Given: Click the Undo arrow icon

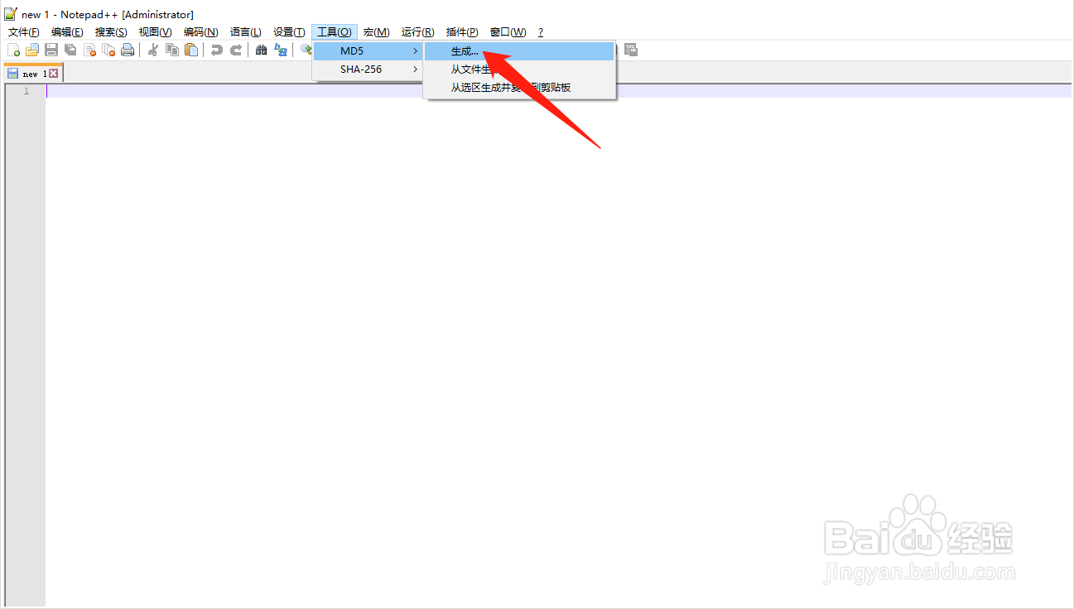Looking at the screenshot, I should [x=216, y=50].
